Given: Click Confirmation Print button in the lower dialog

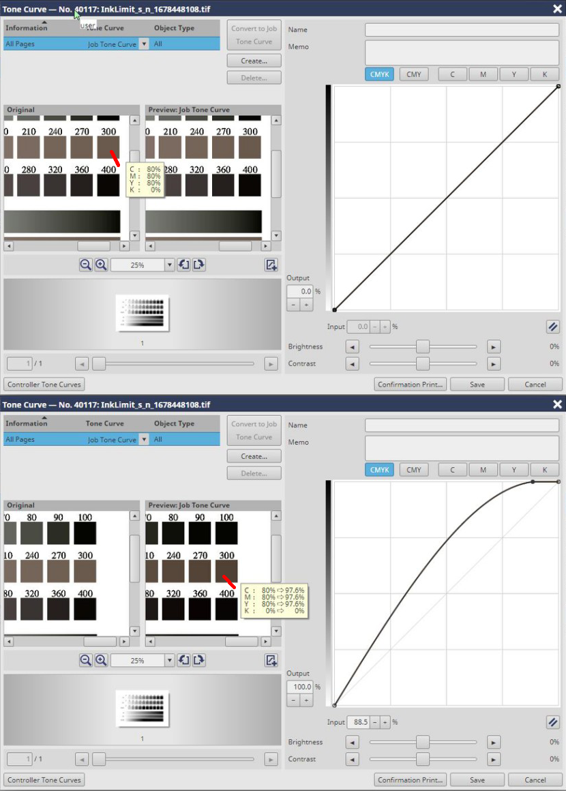Looking at the screenshot, I should (411, 779).
